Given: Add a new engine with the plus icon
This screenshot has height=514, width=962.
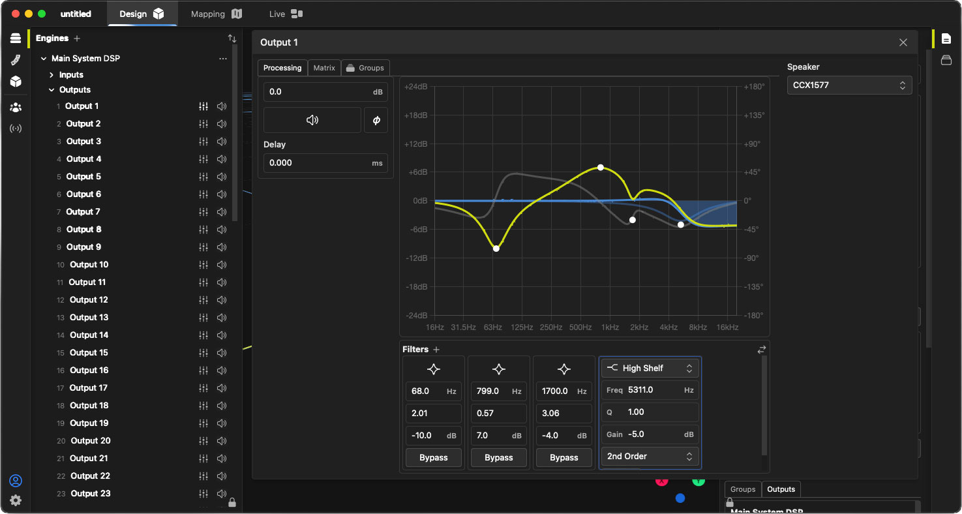Looking at the screenshot, I should tap(77, 38).
